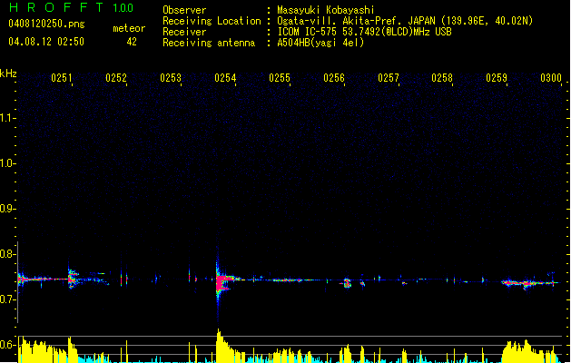Click the tallest yellow power peak at 0254
The height and width of the screenshot is (363, 571).
tap(219, 344)
